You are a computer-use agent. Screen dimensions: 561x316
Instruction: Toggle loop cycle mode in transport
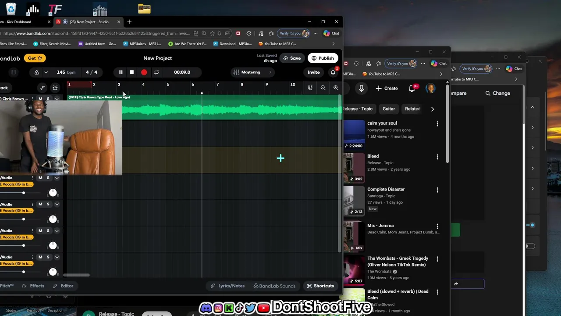point(156,72)
